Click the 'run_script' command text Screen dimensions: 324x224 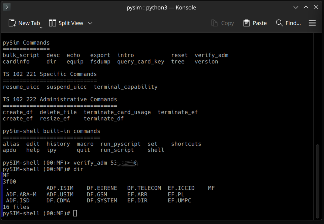click(117, 150)
